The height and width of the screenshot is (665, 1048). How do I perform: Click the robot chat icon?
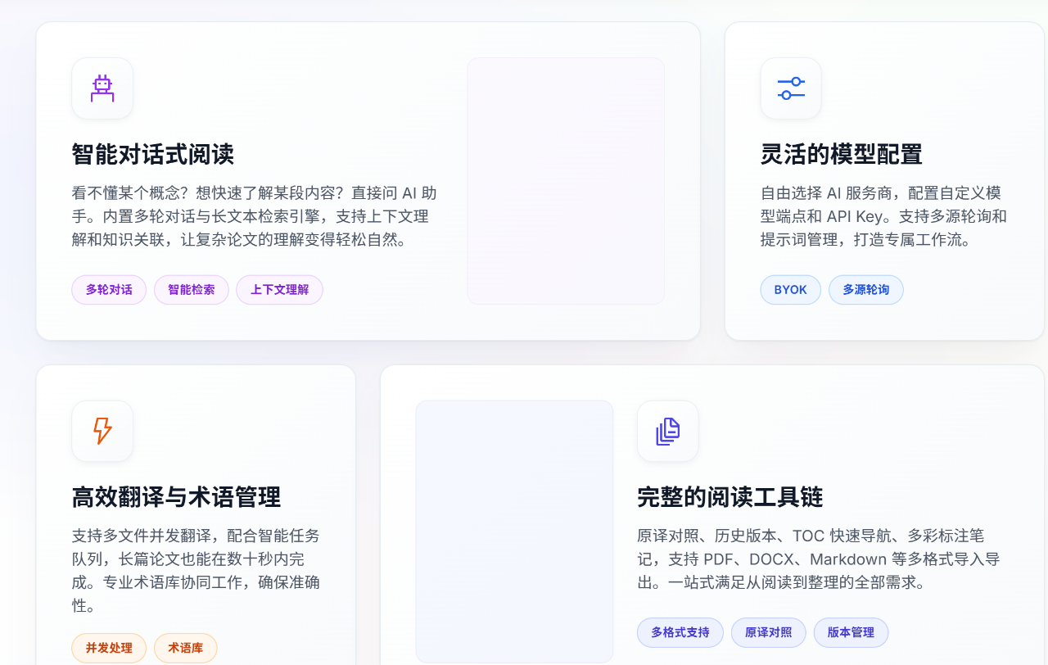point(102,88)
